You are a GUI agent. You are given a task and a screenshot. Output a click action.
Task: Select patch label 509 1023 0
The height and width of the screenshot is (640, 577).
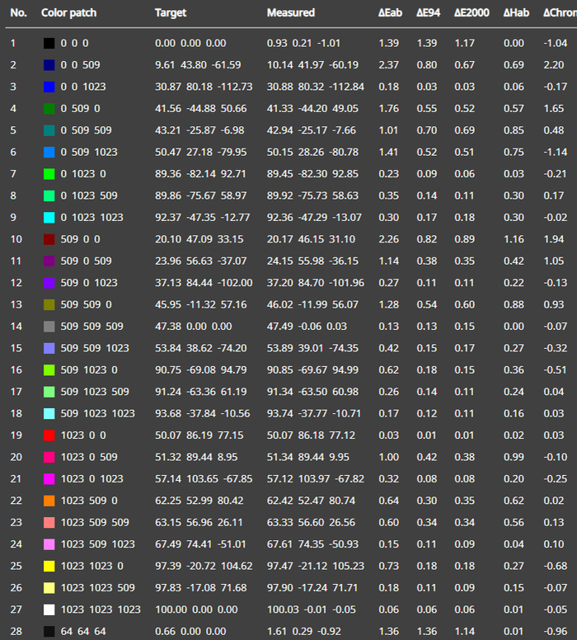tap(89, 370)
